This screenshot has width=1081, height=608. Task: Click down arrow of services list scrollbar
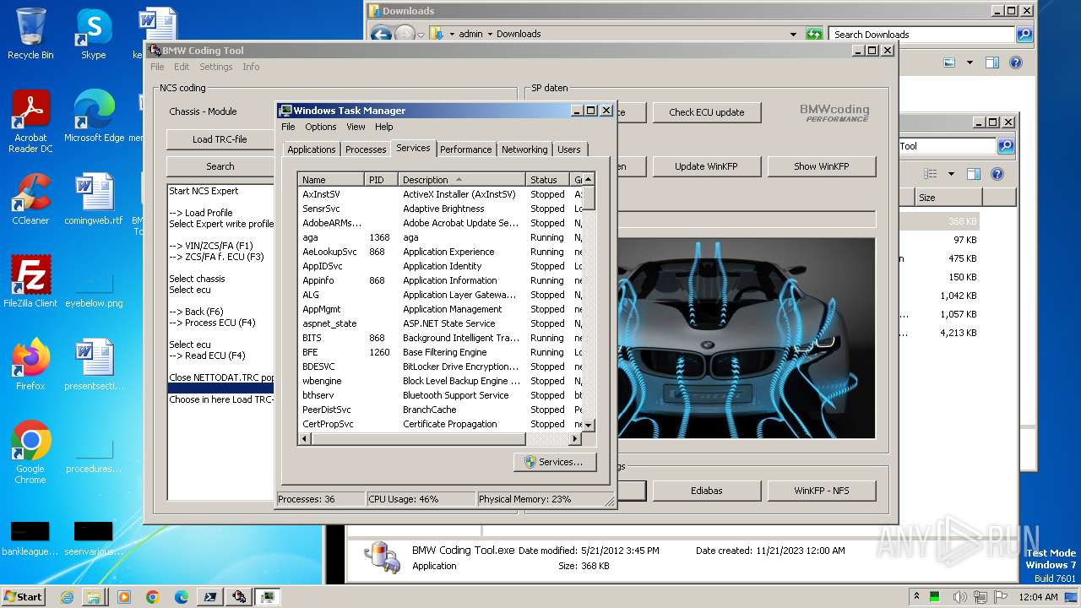(589, 425)
